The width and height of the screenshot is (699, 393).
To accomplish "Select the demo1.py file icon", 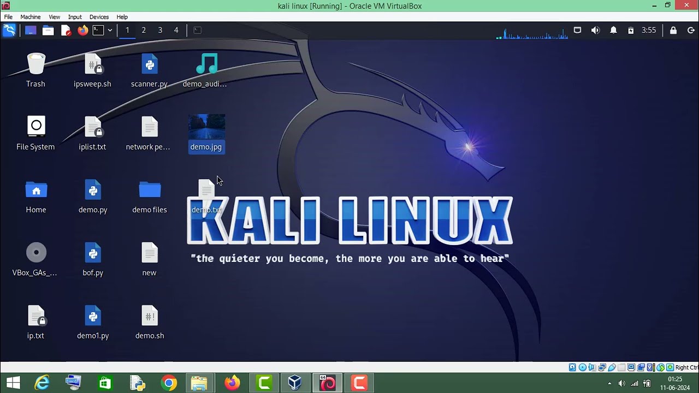I will 93,322.
